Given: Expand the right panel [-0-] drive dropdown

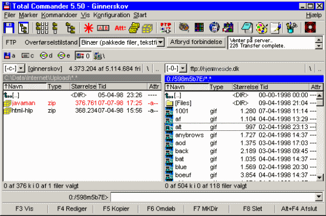Looking at the screenshot, I should click(183, 68).
